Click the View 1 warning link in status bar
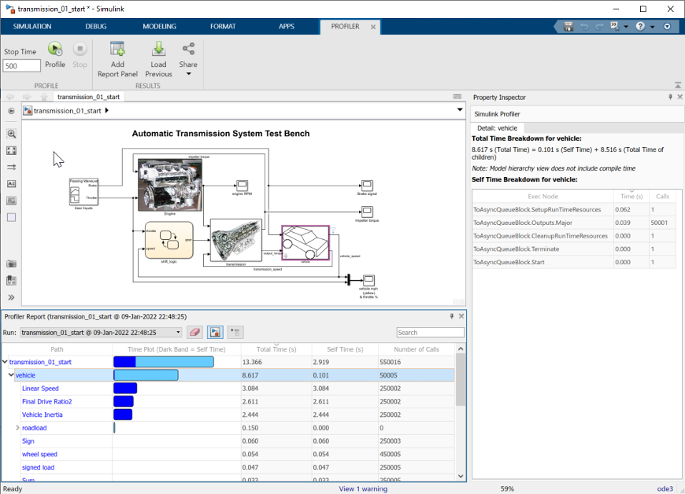 click(363, 488)
